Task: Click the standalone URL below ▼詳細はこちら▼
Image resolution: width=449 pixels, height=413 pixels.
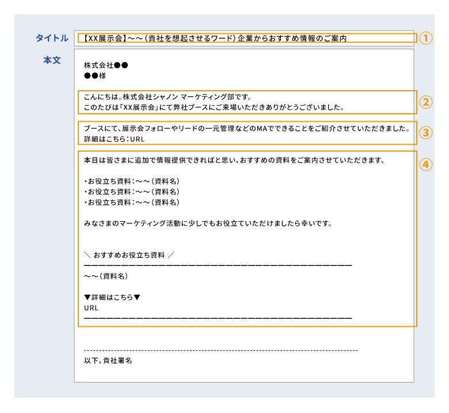Action: [91, 308]
